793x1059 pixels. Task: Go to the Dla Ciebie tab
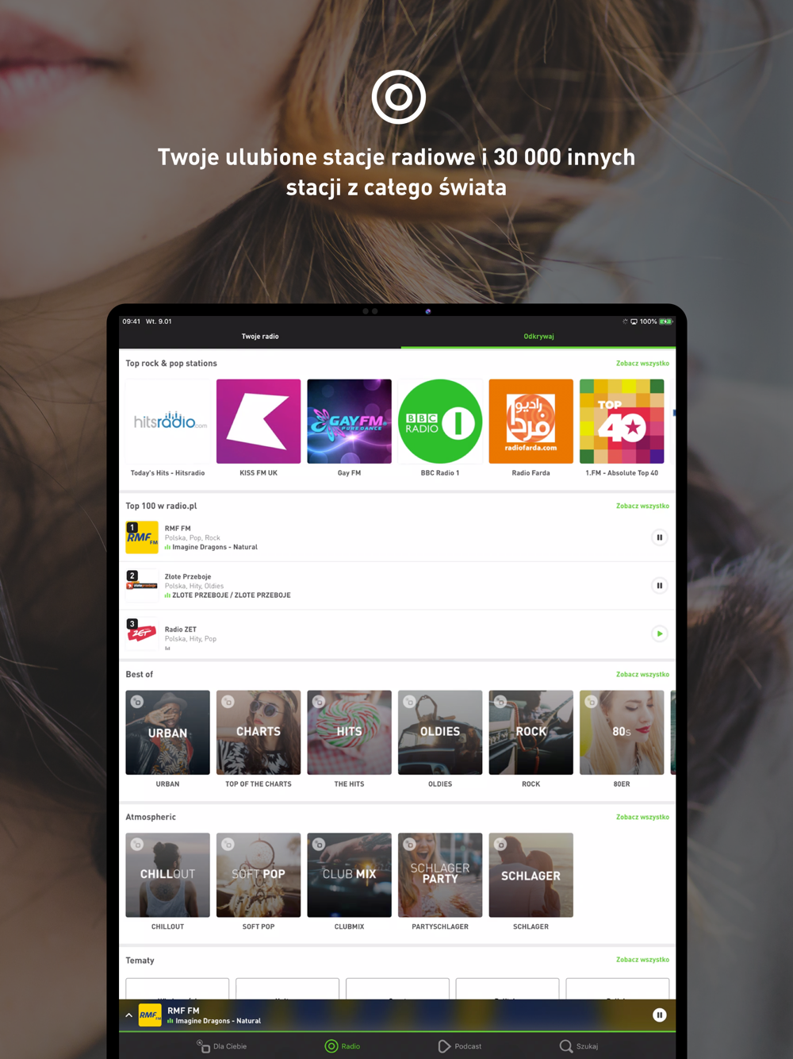click(x=222, y=1046)
